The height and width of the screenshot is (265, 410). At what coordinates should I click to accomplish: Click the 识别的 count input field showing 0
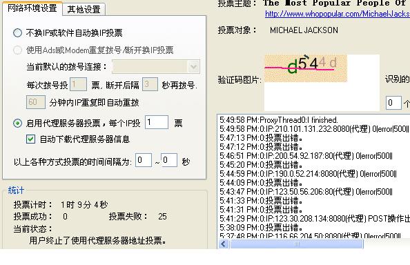[393, 103]
